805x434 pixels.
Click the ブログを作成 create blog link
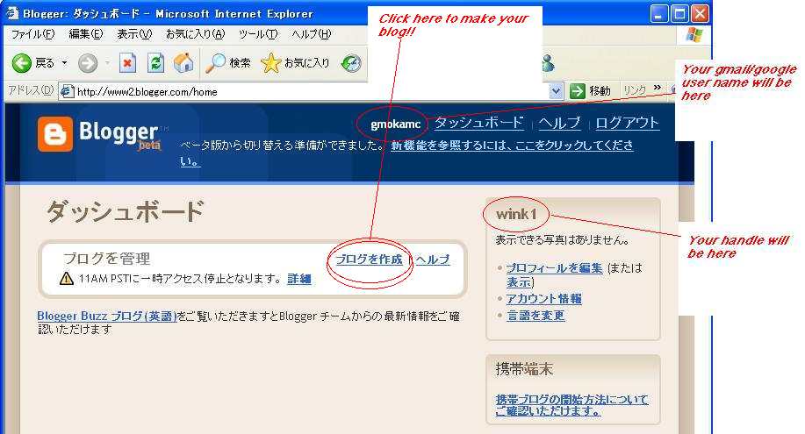point(369,260)
